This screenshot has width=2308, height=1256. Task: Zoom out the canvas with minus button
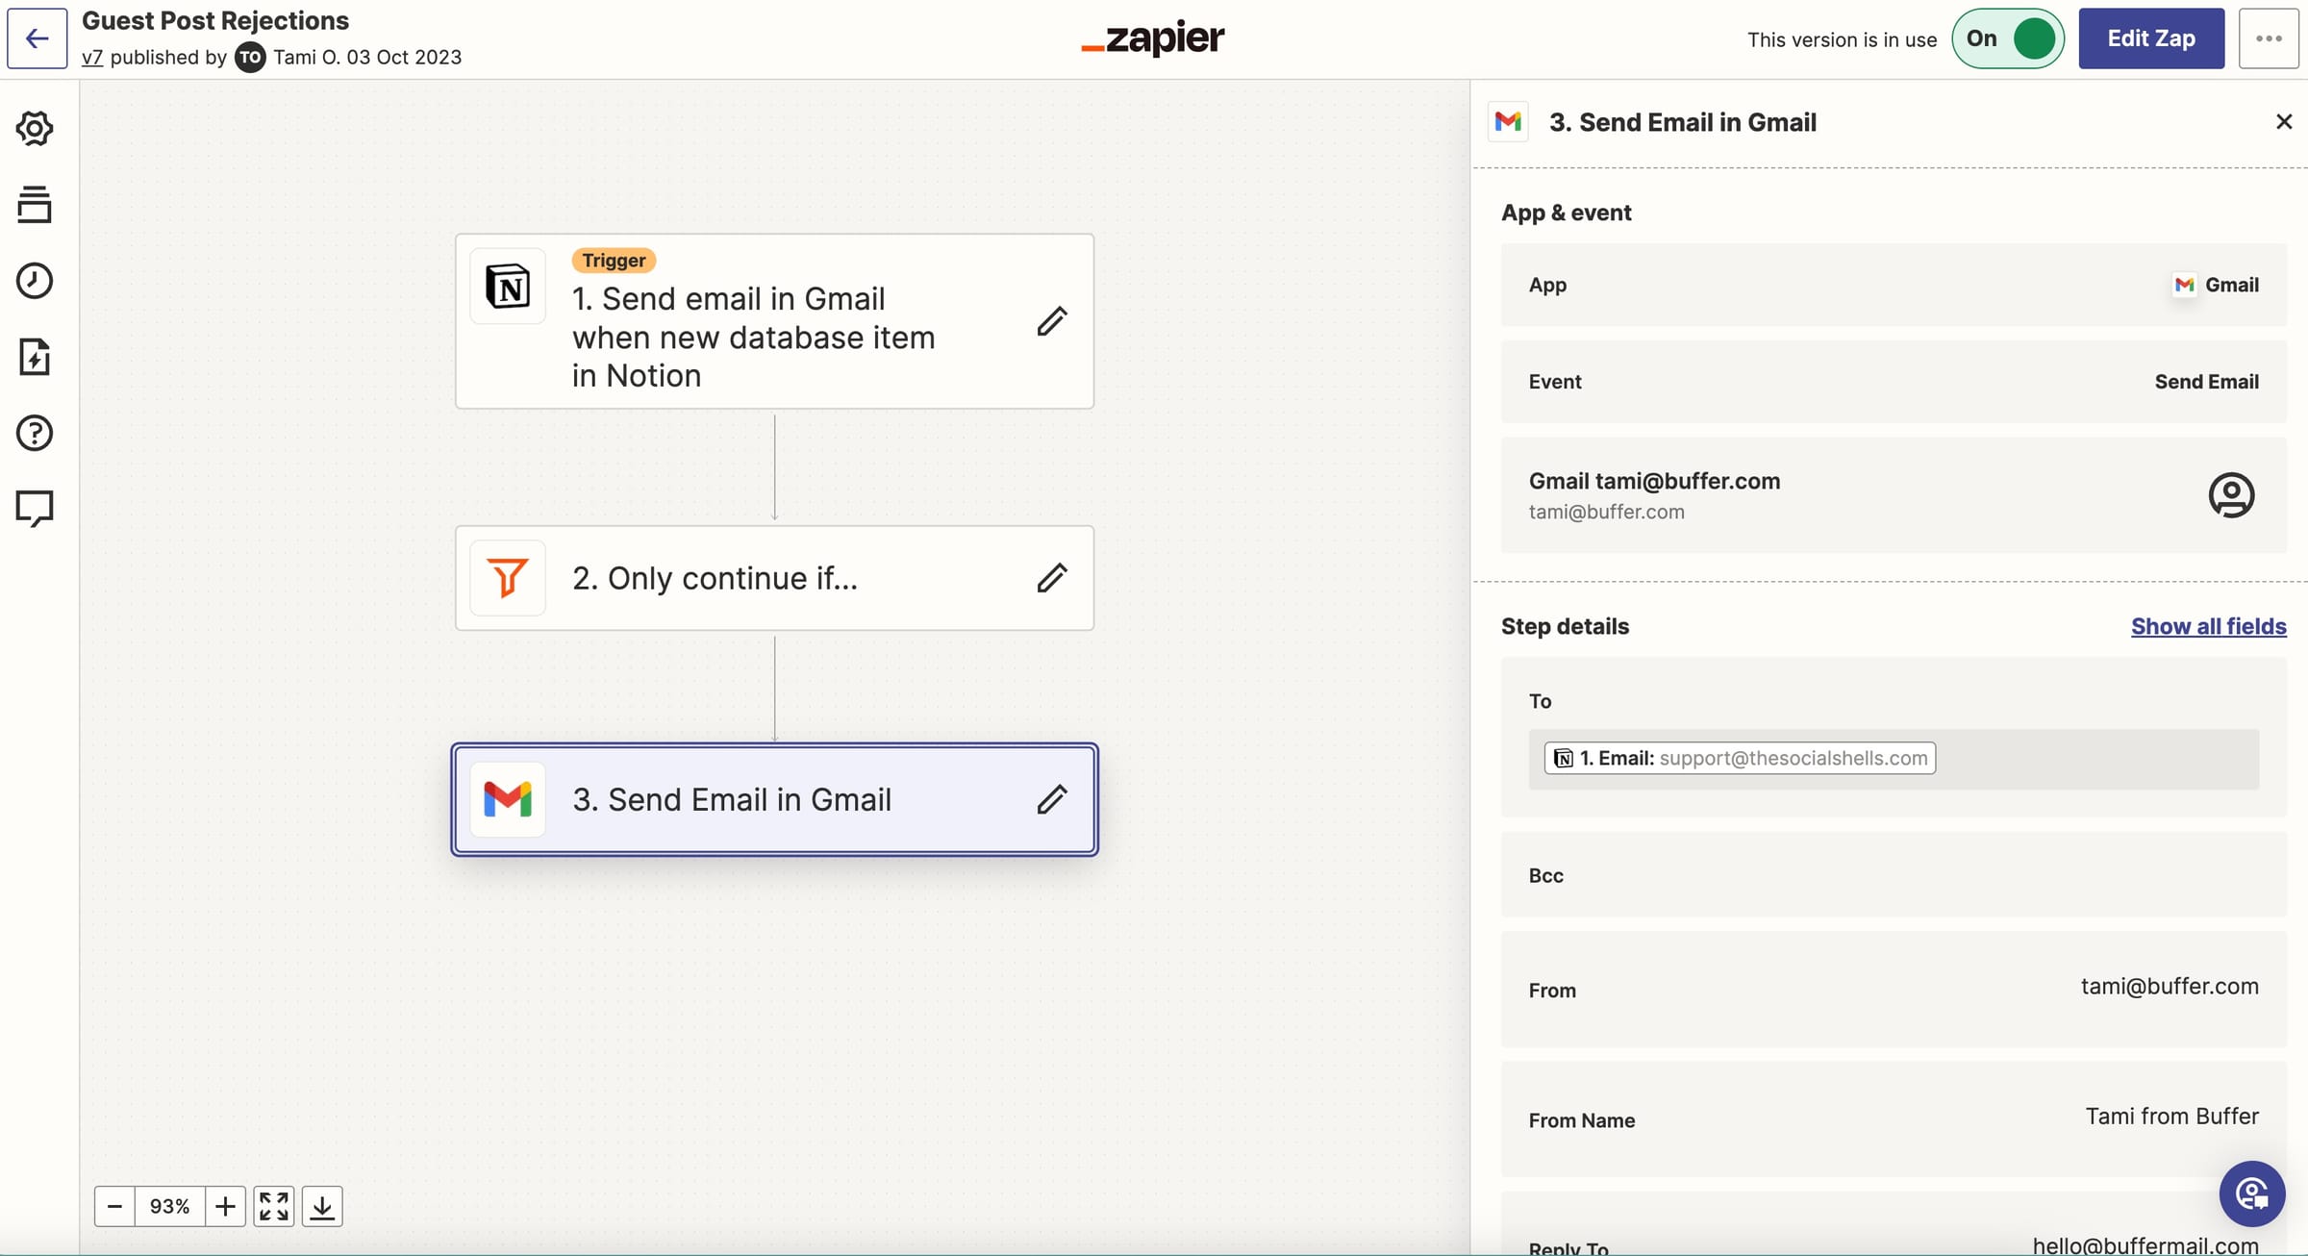[113, 1206]
